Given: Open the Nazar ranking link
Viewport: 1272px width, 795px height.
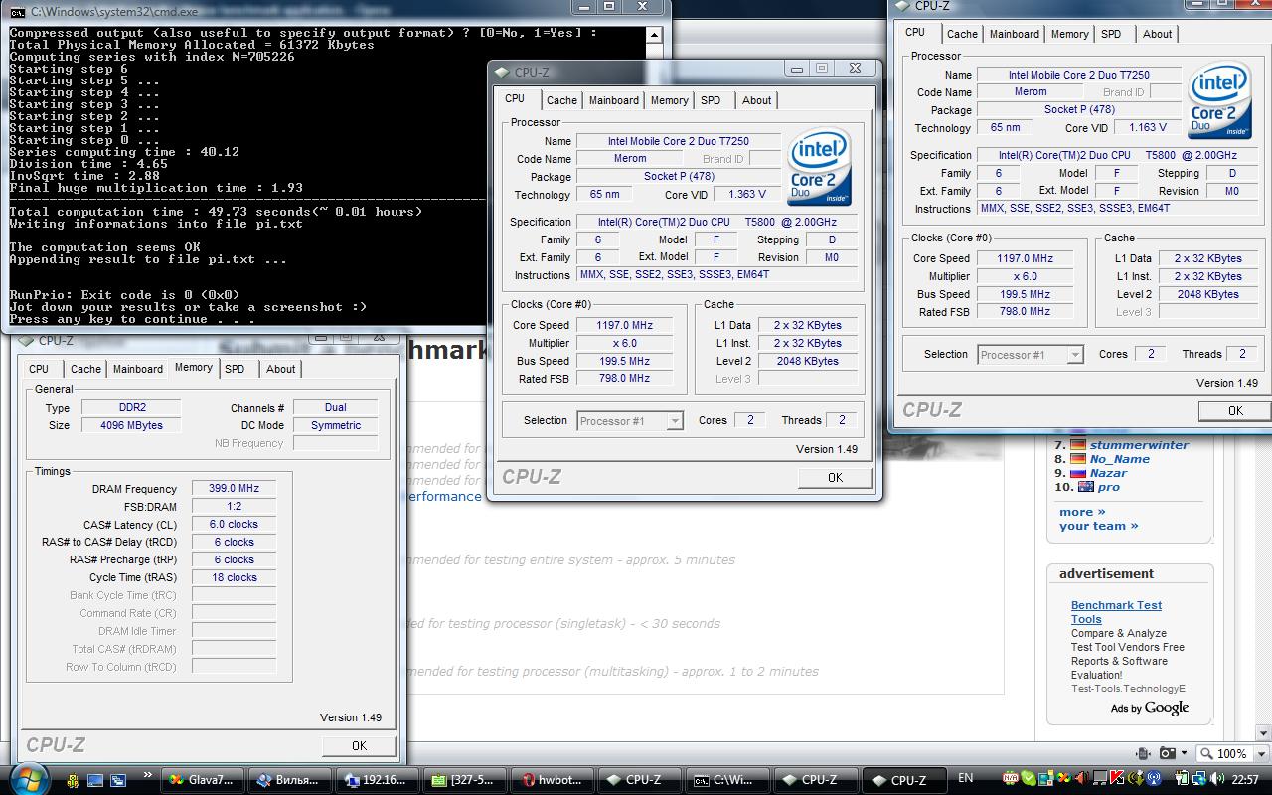Looking at the screenshot, I should point(1108,473).
